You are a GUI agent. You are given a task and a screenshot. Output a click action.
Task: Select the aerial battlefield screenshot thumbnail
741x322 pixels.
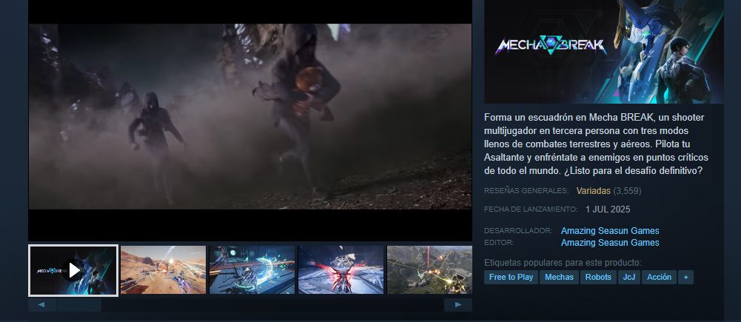pyautogui.click(x=429, y=269)
